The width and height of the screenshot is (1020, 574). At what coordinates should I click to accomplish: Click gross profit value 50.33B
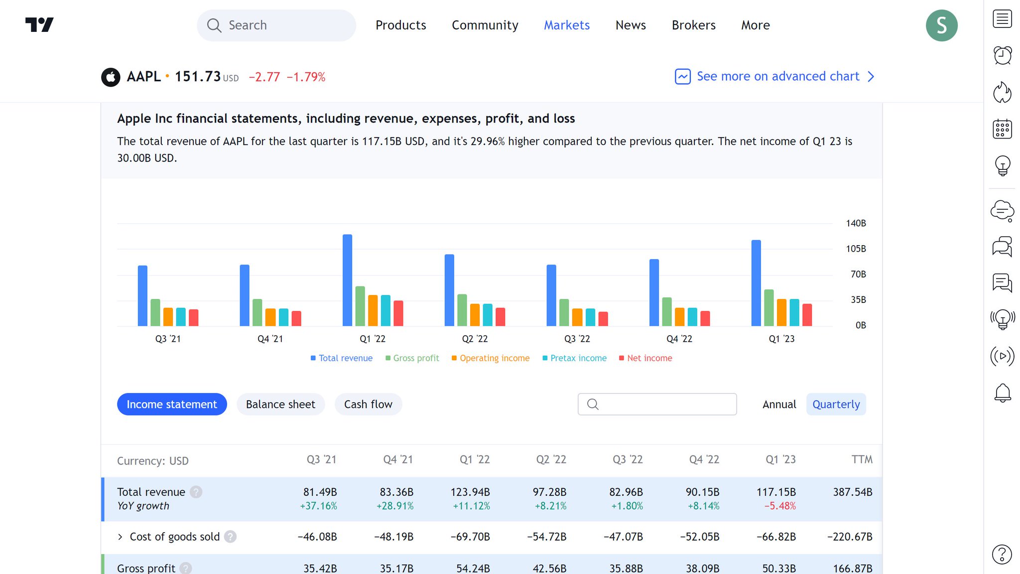(x=779, y=568)
